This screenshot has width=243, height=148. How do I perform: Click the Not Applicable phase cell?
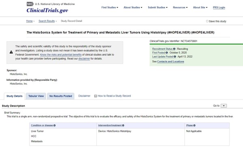pyautogui.click(x=194, y=131)
